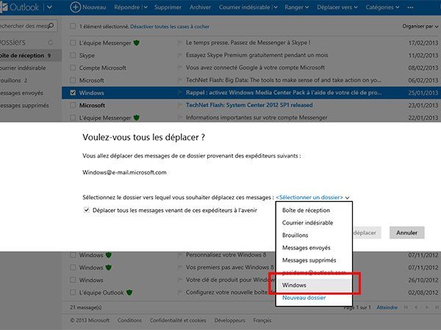Click the search magnifier icon
Screen dimensions: 441x330
click(51, 26)
